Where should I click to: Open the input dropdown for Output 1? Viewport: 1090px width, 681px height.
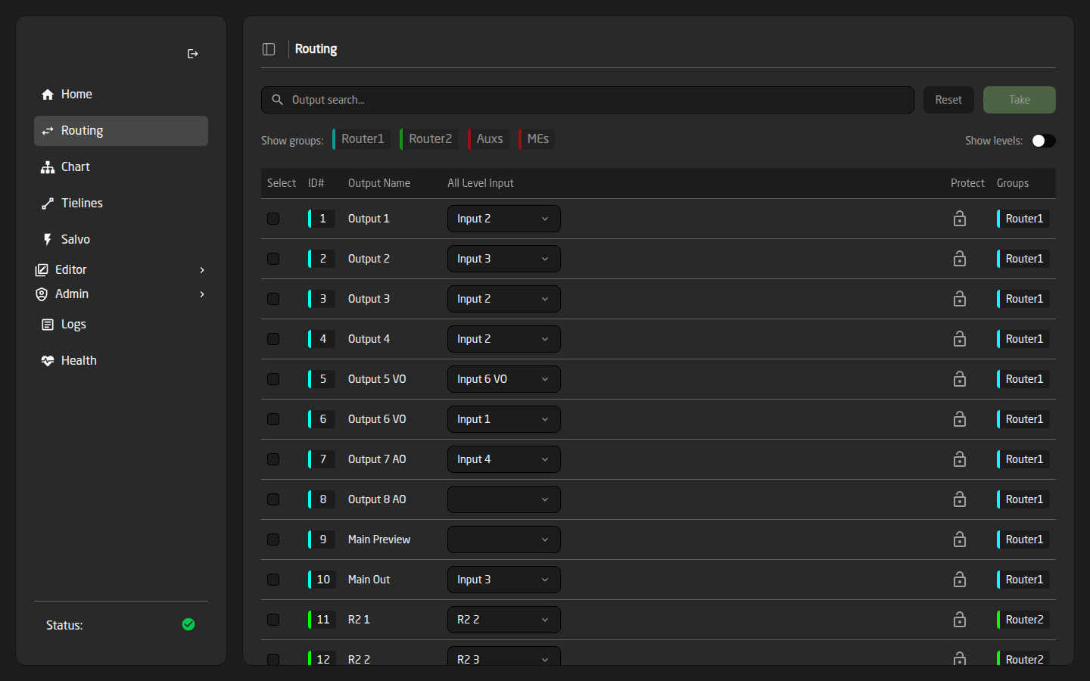point(504,219)
